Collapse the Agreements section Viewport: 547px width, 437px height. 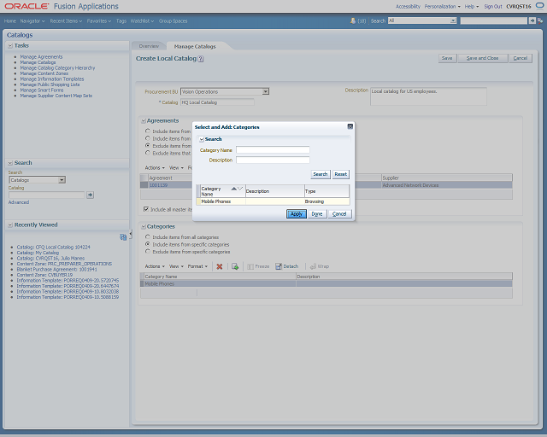[x=144, y=121]
